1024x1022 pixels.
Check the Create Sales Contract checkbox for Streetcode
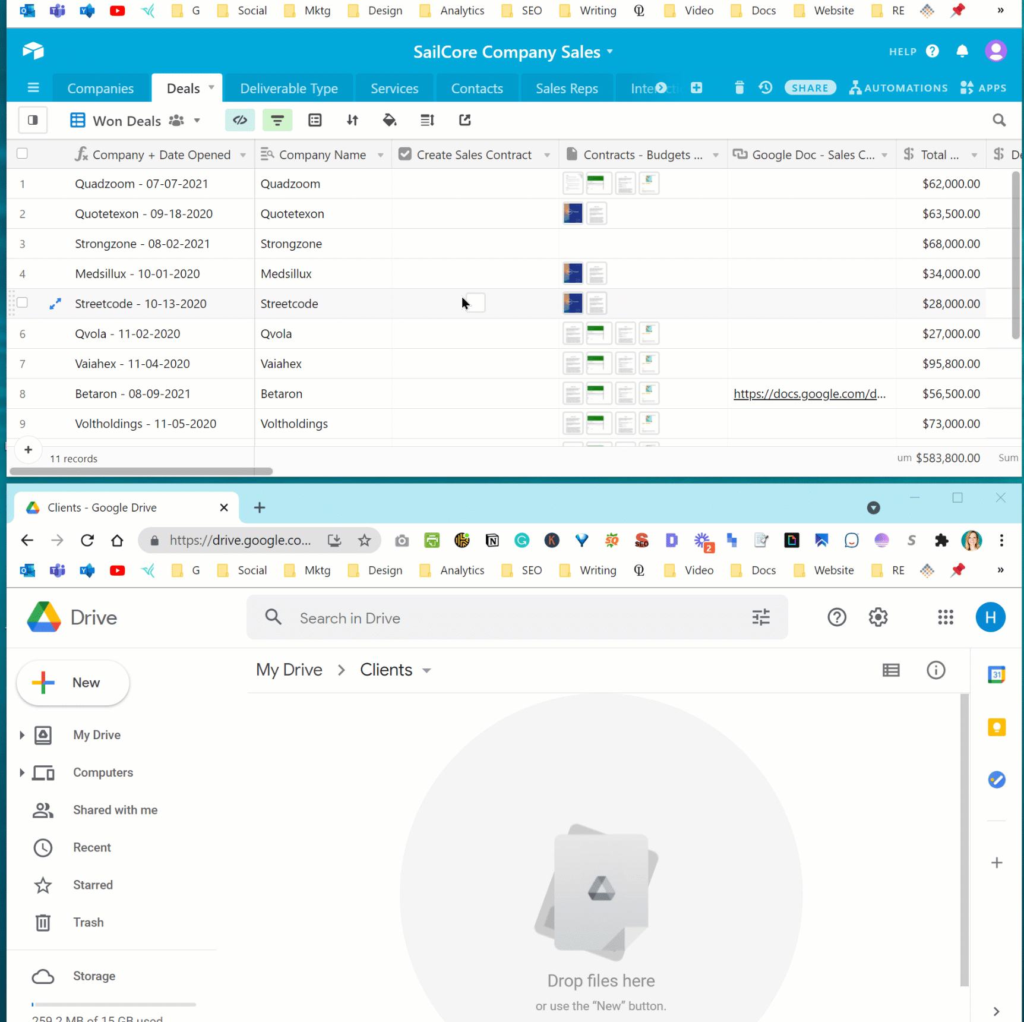[475, 303]
